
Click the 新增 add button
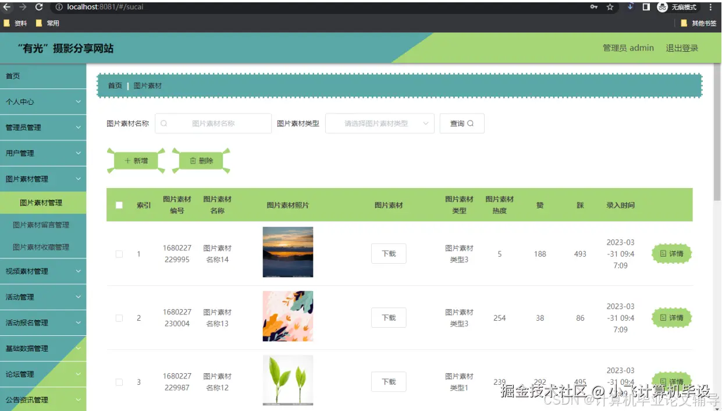[x=136, y=161]
